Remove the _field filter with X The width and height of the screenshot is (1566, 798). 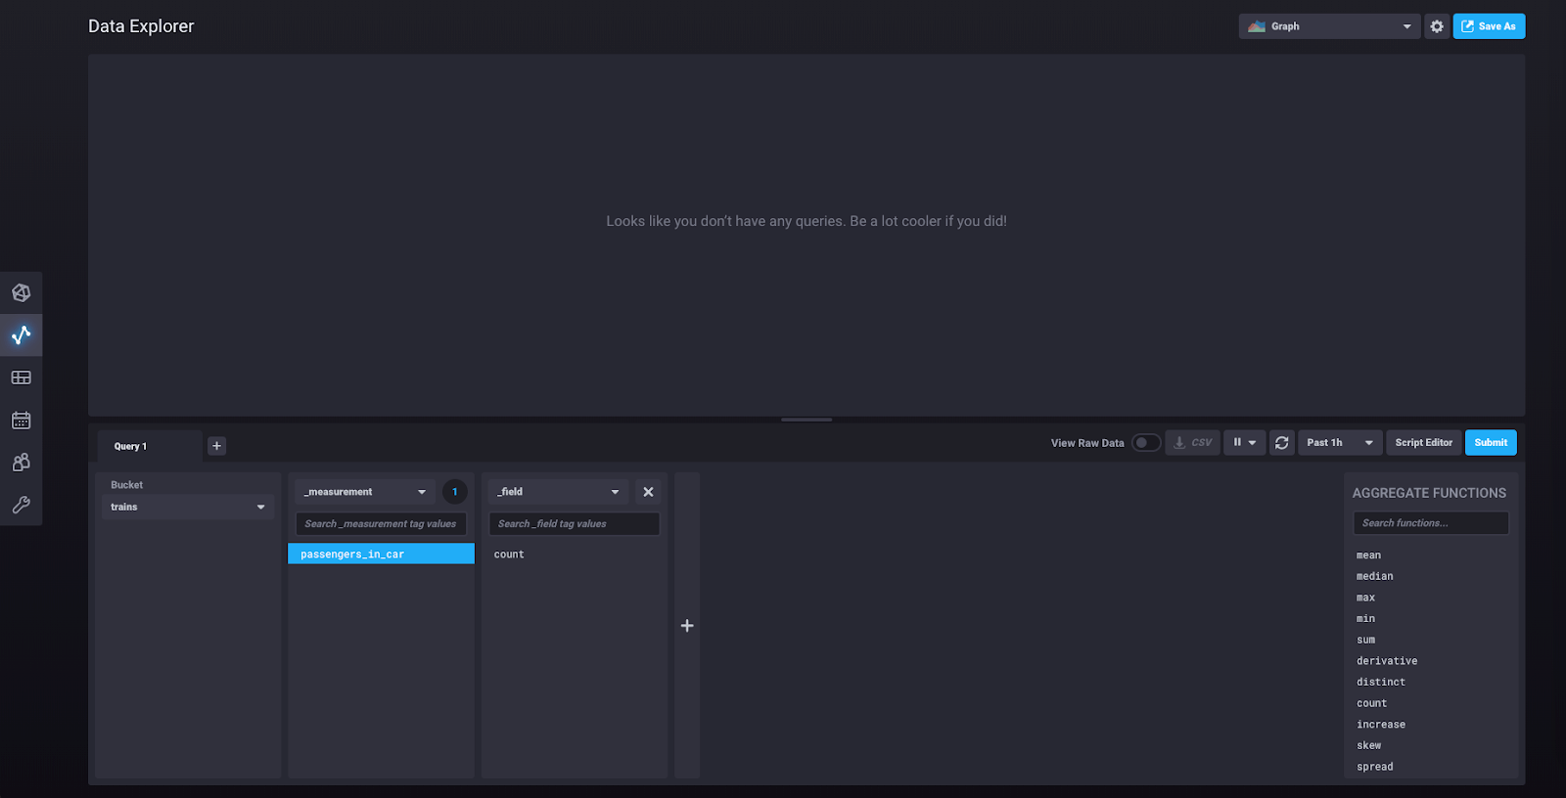[x=648, y=492]
